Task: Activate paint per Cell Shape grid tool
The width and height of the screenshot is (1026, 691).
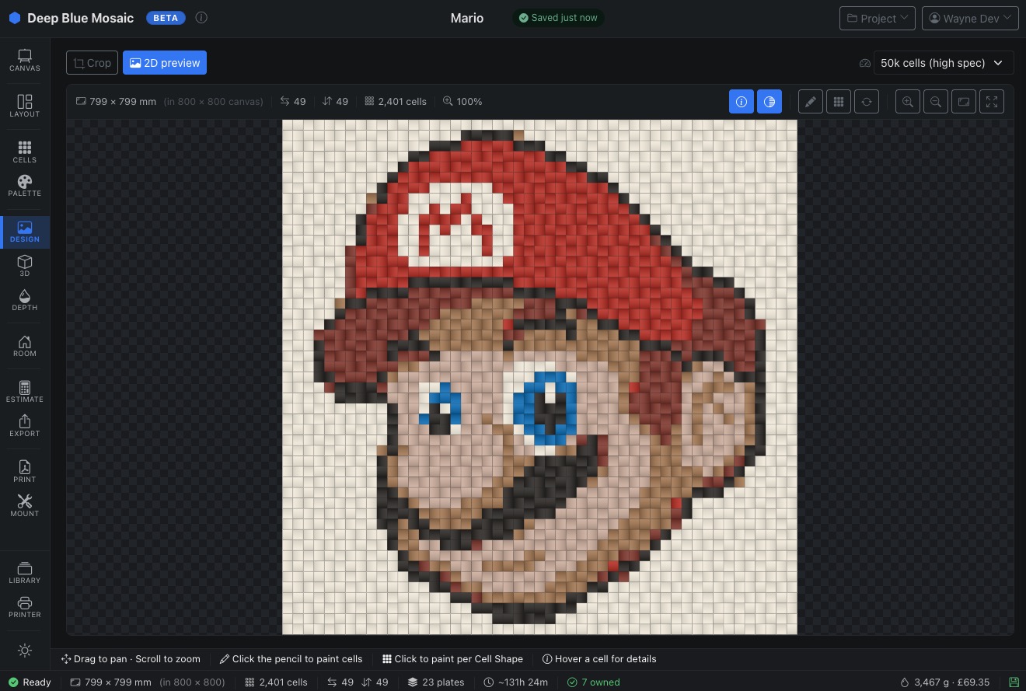Action: coord(839,102)
